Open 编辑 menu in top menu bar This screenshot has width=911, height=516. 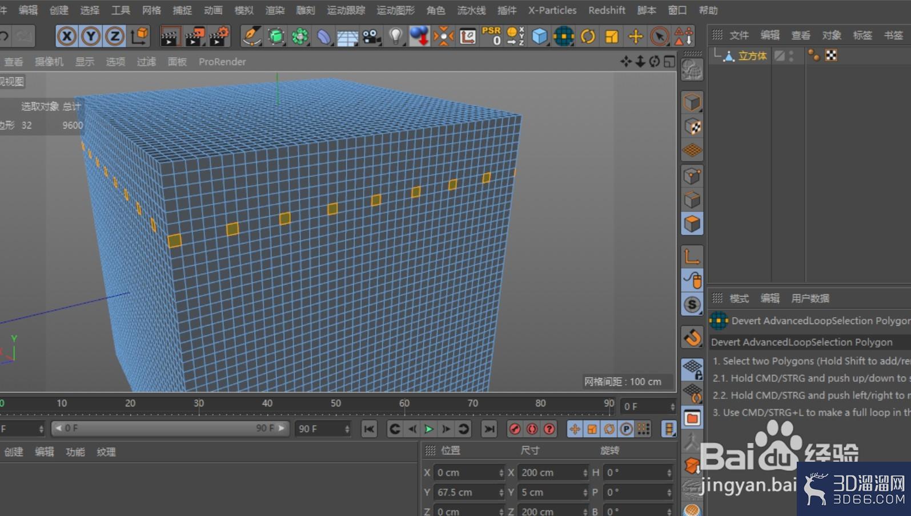coord(28,10)
